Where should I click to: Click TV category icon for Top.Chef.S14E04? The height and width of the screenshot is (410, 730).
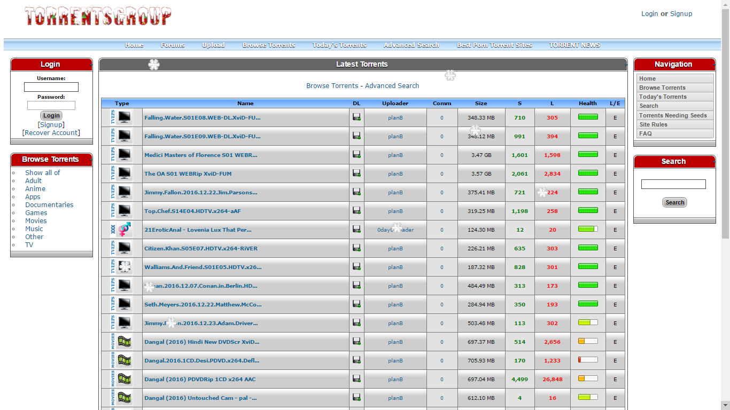coord(121,211)
